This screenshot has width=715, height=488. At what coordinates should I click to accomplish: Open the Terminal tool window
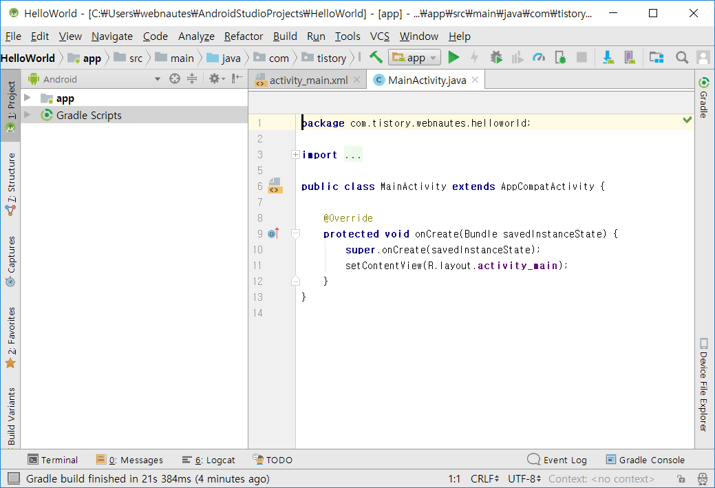[52, 460]
